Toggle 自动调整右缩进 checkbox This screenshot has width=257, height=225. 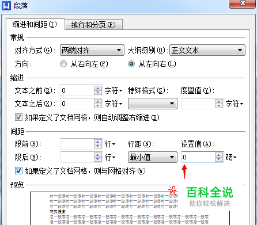click(x=18, y=117)
